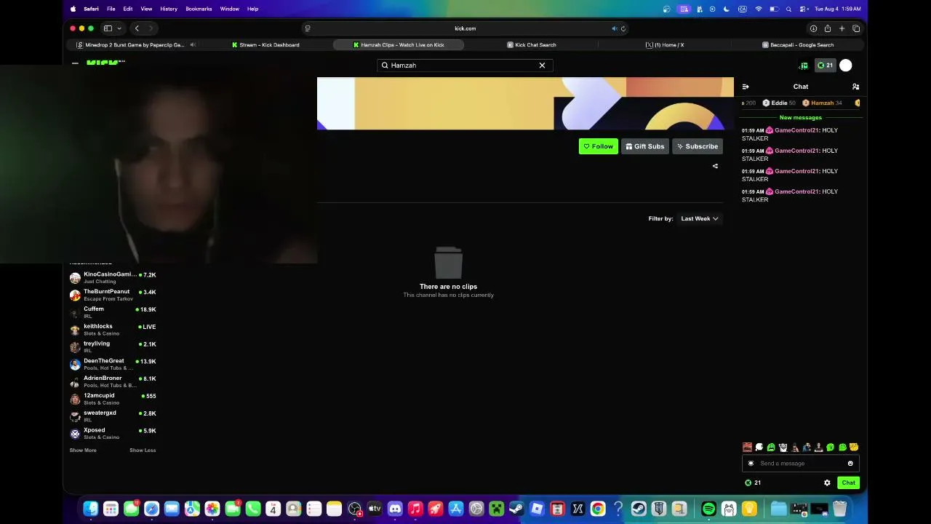Switch to Beccapali Google Search tab
Image resolution: width=931 pixels, height=524 pixels.
(x=798, y=45)
